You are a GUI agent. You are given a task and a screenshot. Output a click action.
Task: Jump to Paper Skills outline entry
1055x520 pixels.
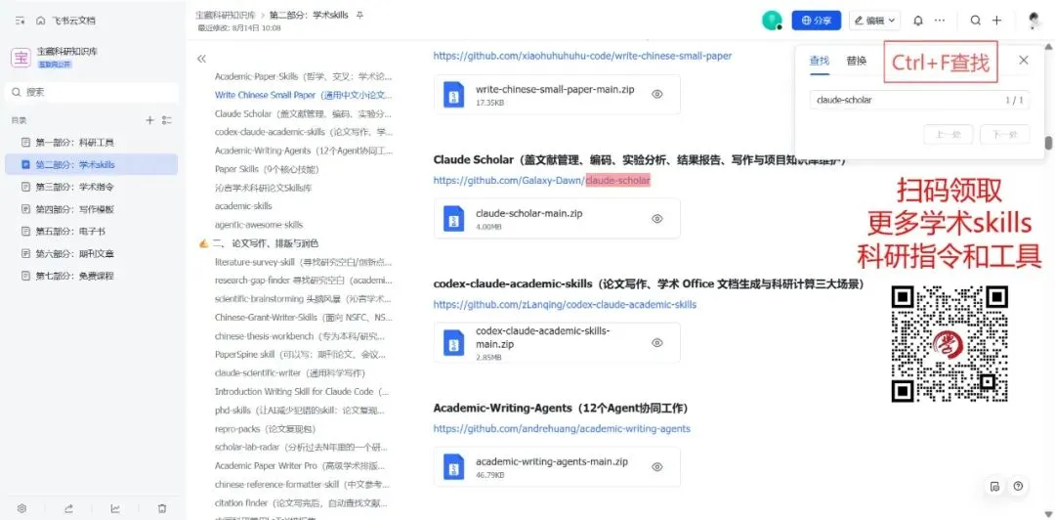267,169
